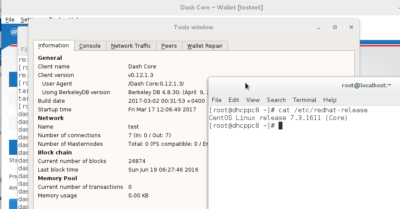
Task: Click the terminal cursor at the prompt
Action: (x=280, y=126)
